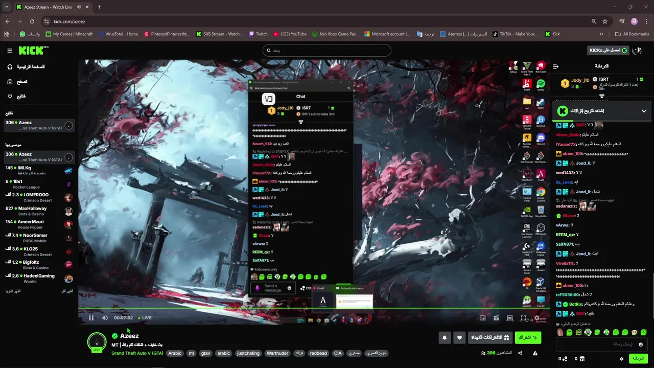This screenshot has width=654, height=368.
Task: Show more hidden bookmarks chevron
Action: pos(601,34)
